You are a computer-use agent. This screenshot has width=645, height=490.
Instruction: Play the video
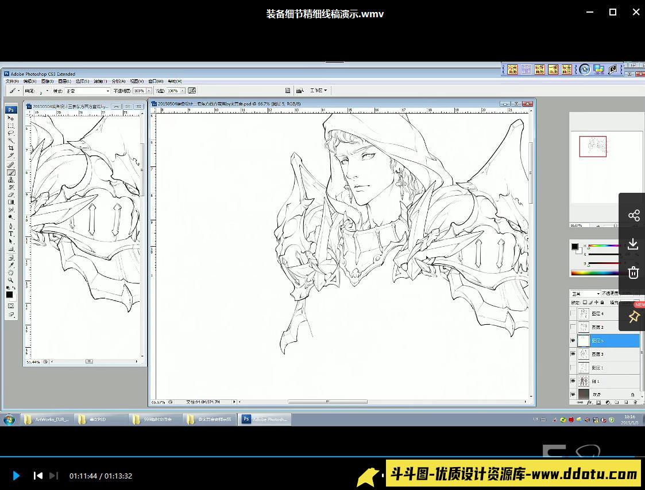tap(16, 476)
